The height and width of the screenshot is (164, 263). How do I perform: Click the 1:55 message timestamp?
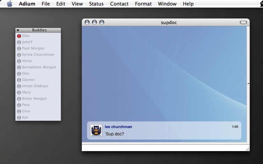(x=235, y=127)
